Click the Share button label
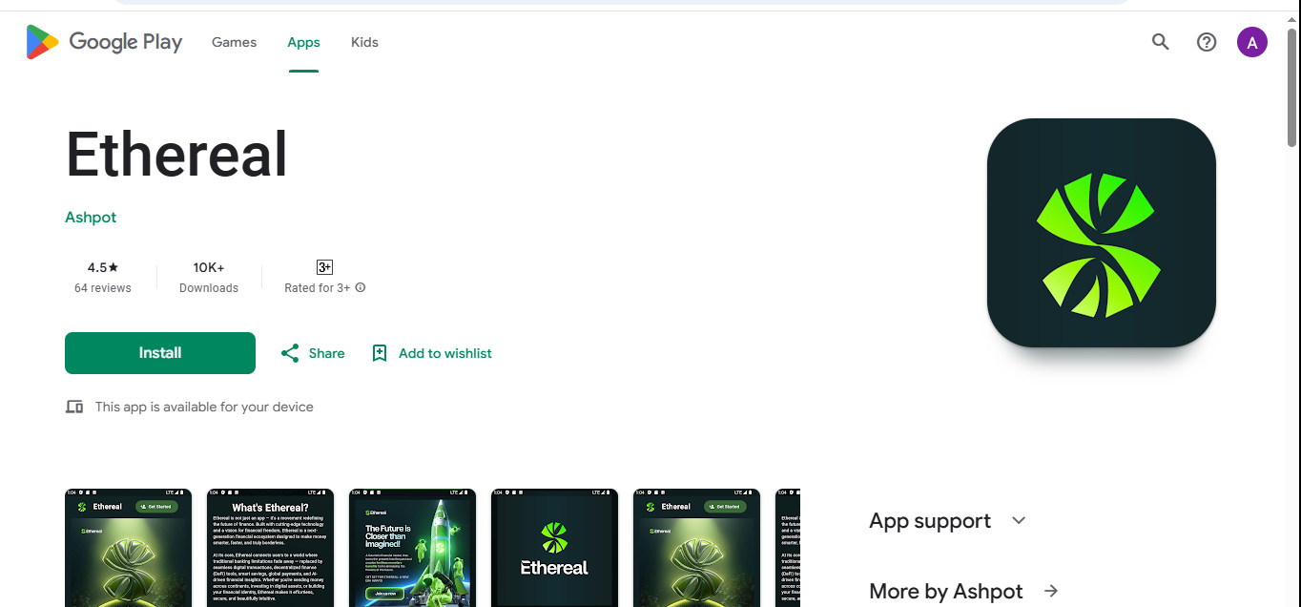This screenshot has height=607, width=1301. (326, 353)
